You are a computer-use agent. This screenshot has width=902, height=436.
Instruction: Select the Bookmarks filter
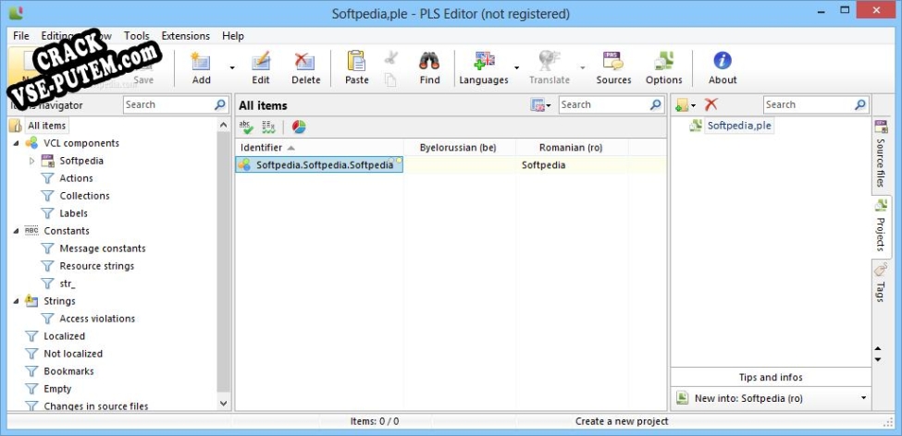[68, 371]
